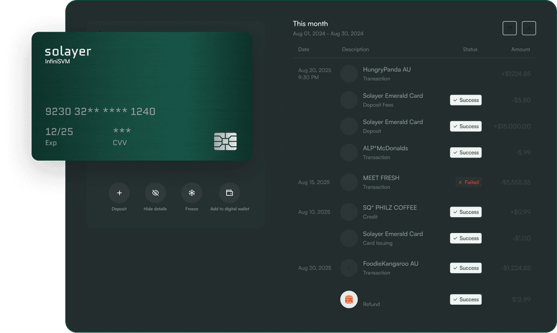
Task: Click the Add to digital wallet icon
Action: coord(230,192)
